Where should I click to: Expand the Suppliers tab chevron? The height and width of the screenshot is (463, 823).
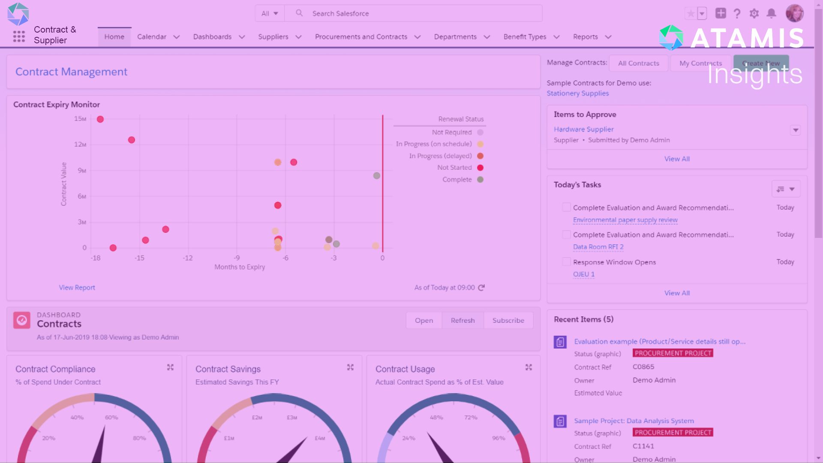click(299, 37)
